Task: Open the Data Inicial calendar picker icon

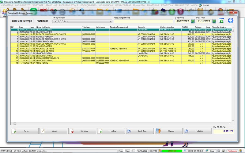Action: 193,21
